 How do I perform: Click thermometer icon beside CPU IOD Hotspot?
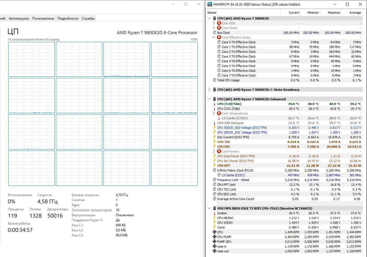pyautogui.click(x=215, y=123)
